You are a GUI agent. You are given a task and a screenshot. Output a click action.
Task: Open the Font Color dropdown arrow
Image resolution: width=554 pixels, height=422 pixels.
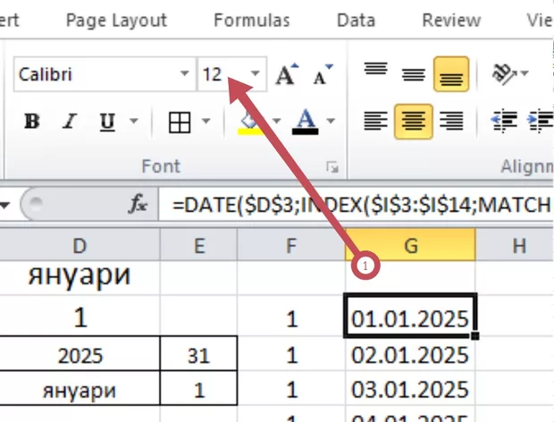(331, 122)
